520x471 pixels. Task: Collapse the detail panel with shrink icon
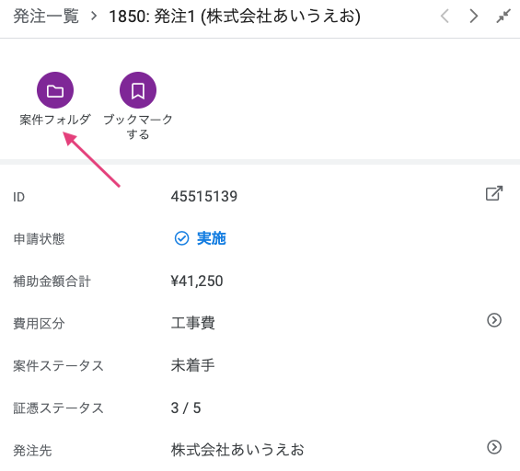[503, 16]
